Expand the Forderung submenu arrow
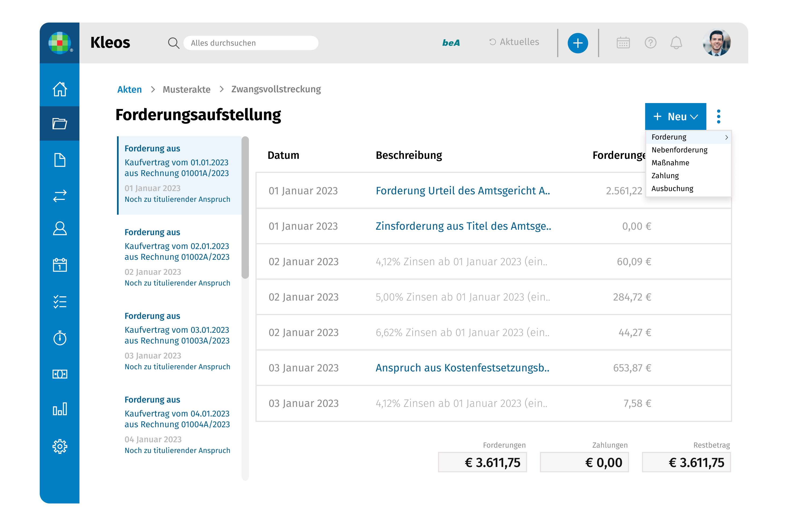 coord(726,137)
